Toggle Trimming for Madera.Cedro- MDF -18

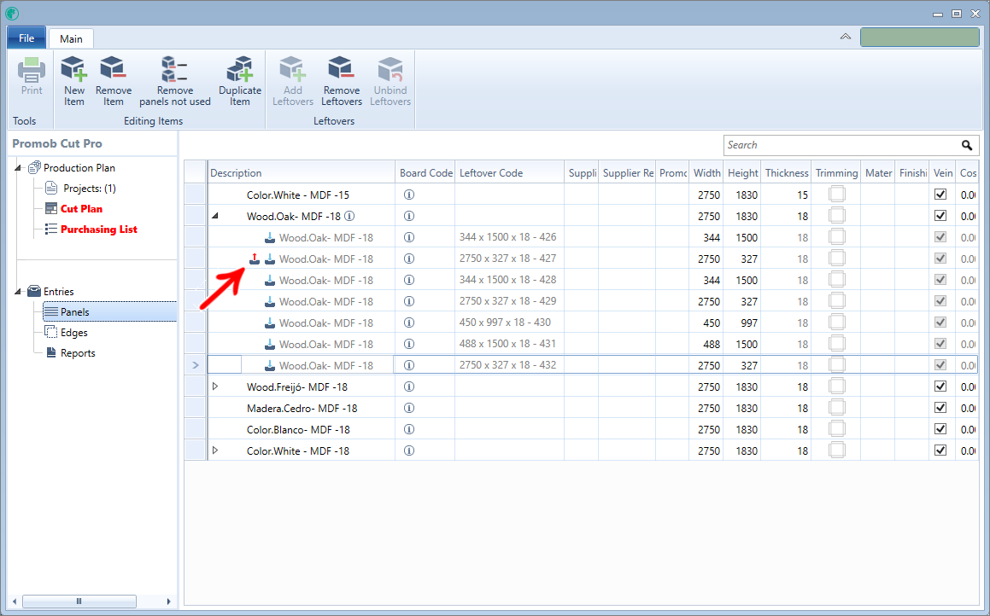tap(837, 408)
